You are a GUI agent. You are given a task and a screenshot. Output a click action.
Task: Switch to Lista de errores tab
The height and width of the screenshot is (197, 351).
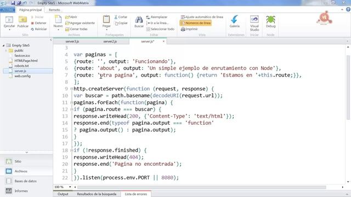(x=136, y=194)
